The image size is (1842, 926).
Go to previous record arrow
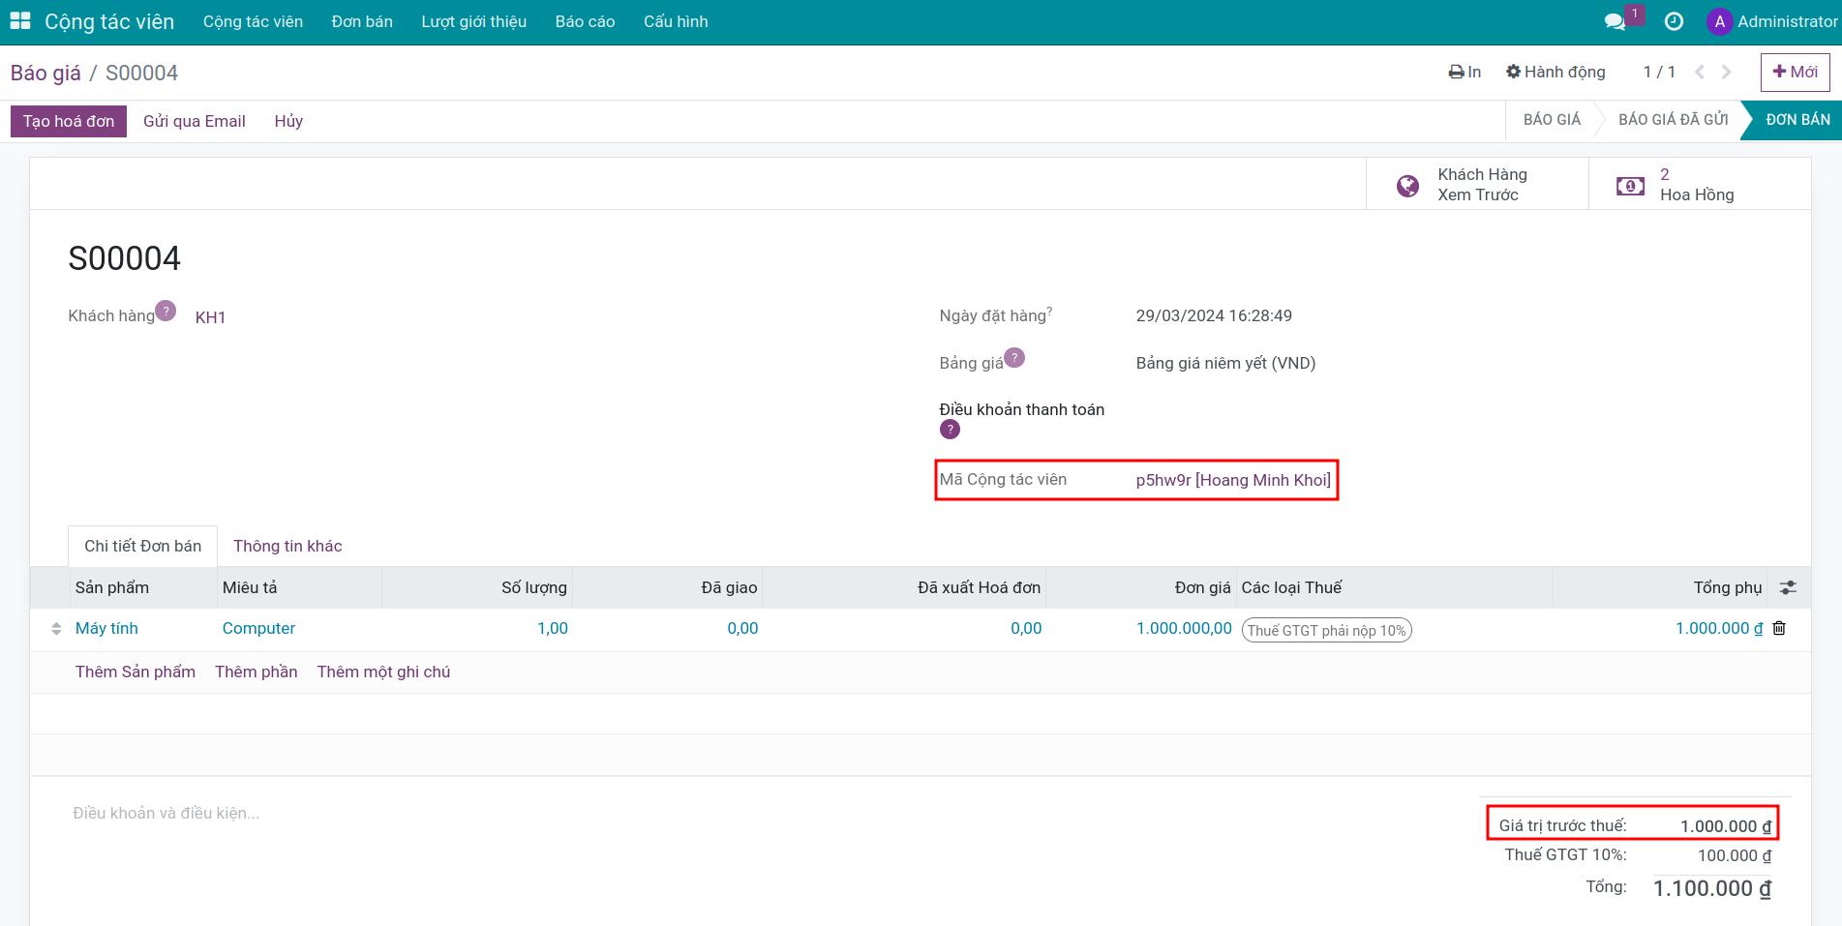[x=1700, y=73]
